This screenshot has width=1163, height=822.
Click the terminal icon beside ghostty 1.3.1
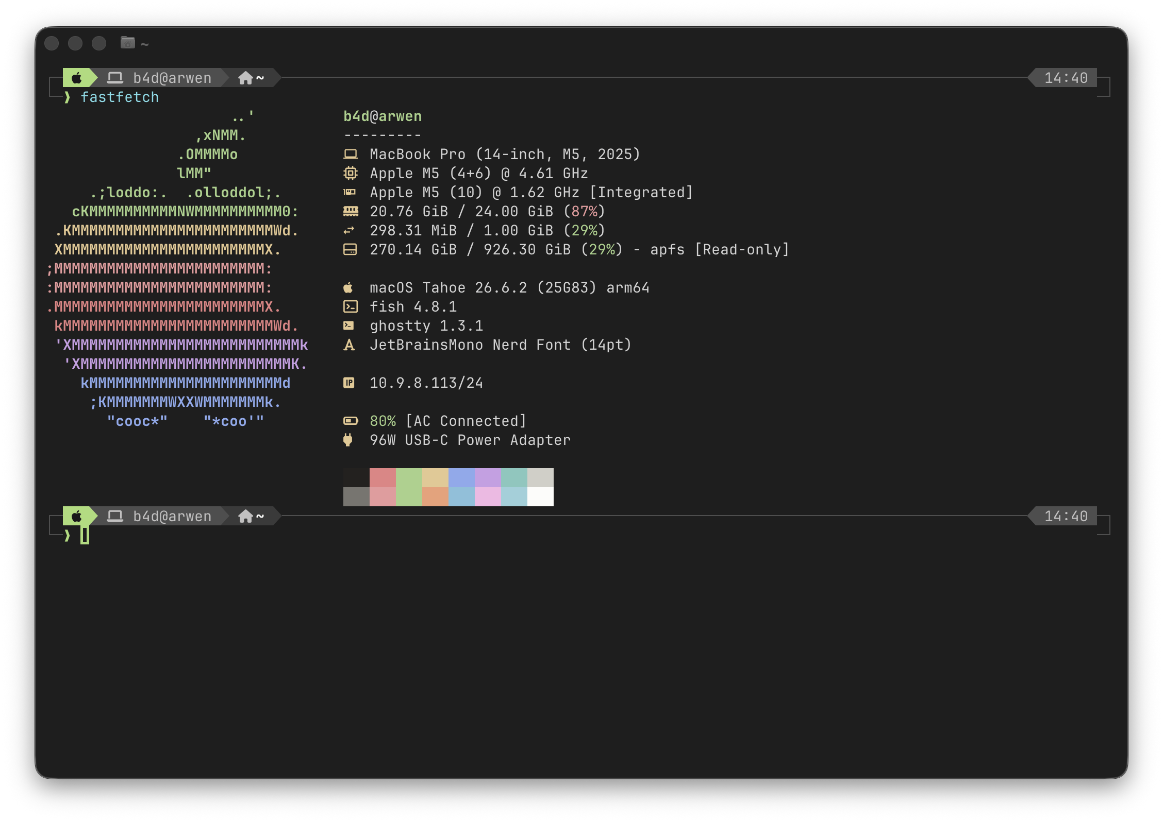349,326
